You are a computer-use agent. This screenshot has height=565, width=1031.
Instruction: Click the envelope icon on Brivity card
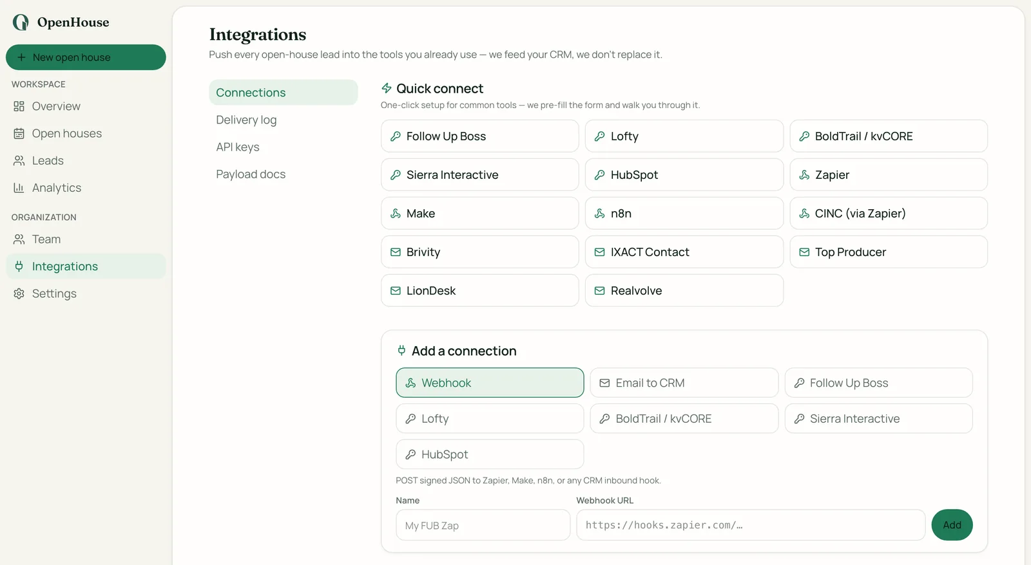(x=396, y=252)
